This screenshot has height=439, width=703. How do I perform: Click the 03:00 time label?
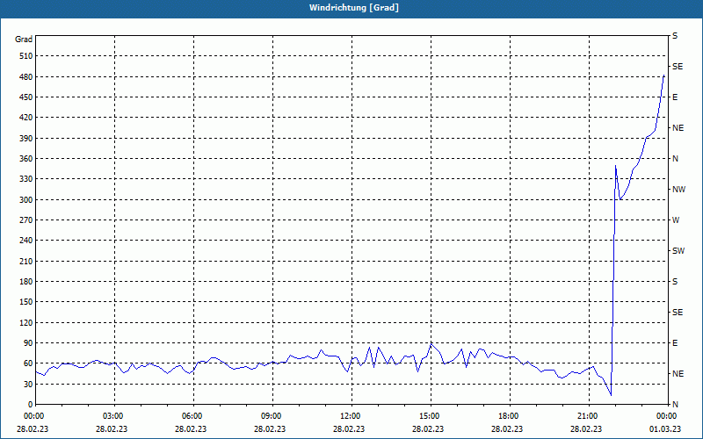[114, 416]
